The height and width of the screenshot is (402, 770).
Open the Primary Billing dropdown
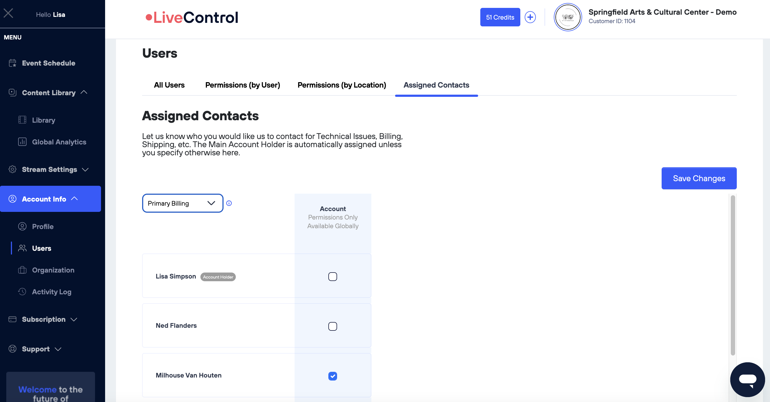182,203
